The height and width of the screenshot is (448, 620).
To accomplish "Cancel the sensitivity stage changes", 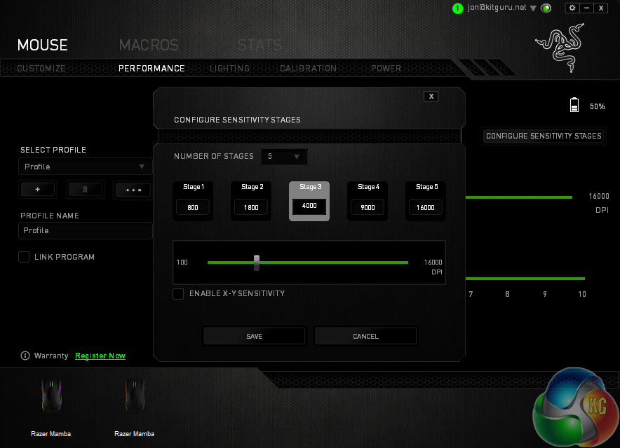I will [365, 336].
